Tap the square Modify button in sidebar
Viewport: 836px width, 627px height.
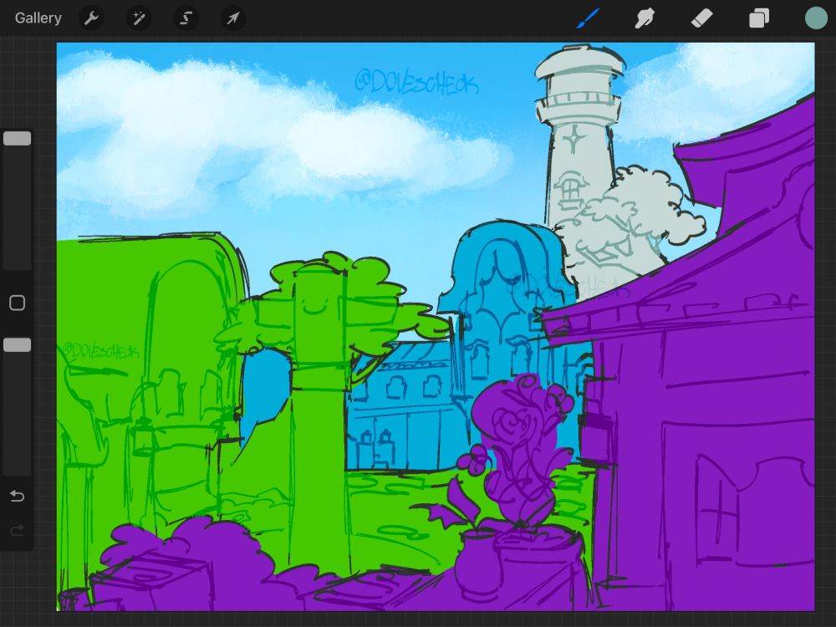tap(17, 303)
